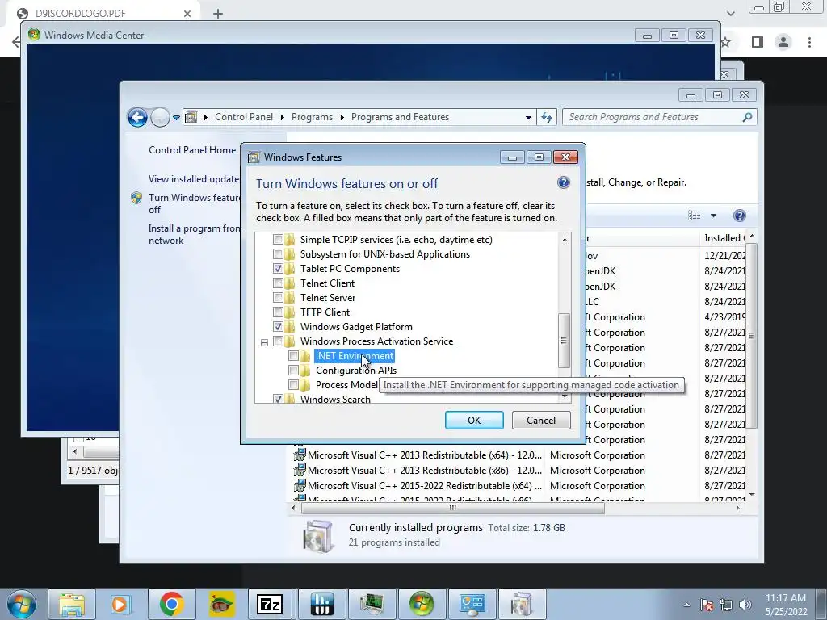This screenshot has width=827, height=620.
Task: Click the search magnifier in Programs and Features
Action: [x=747, y=117]
